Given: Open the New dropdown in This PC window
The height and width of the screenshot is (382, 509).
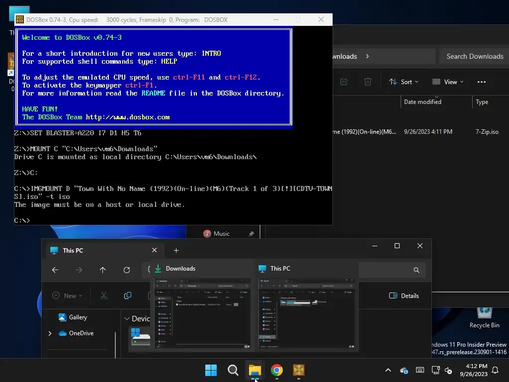Looking at the screenshot, I should tap(68, 295).
